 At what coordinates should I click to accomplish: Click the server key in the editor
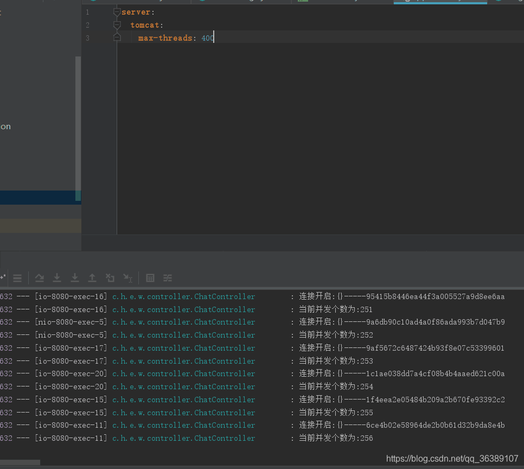click(x=136, y=12)
